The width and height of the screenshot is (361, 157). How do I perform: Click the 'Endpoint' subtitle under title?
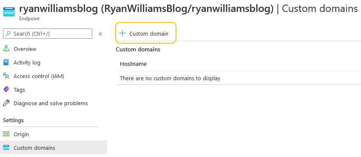click(x=29, y=19)
